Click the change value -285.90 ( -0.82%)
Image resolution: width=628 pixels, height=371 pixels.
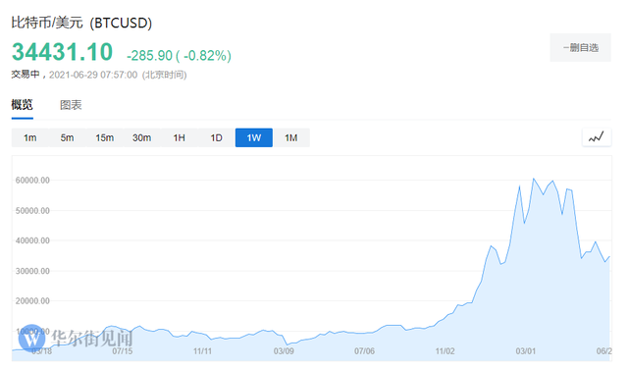[179, 55]
